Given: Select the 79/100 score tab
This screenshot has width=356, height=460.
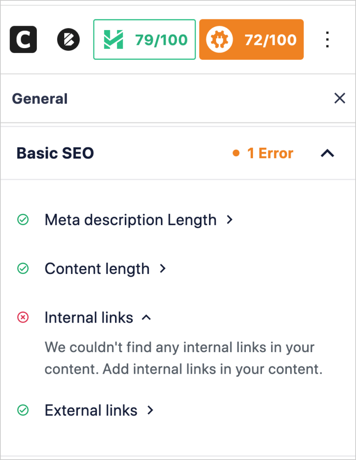Looking at the screenshot, I should pyautogui.click(x=144, y=40).
